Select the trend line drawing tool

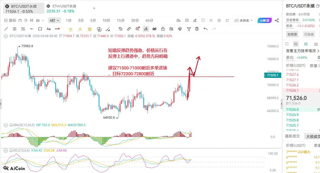tap(6, 29)
